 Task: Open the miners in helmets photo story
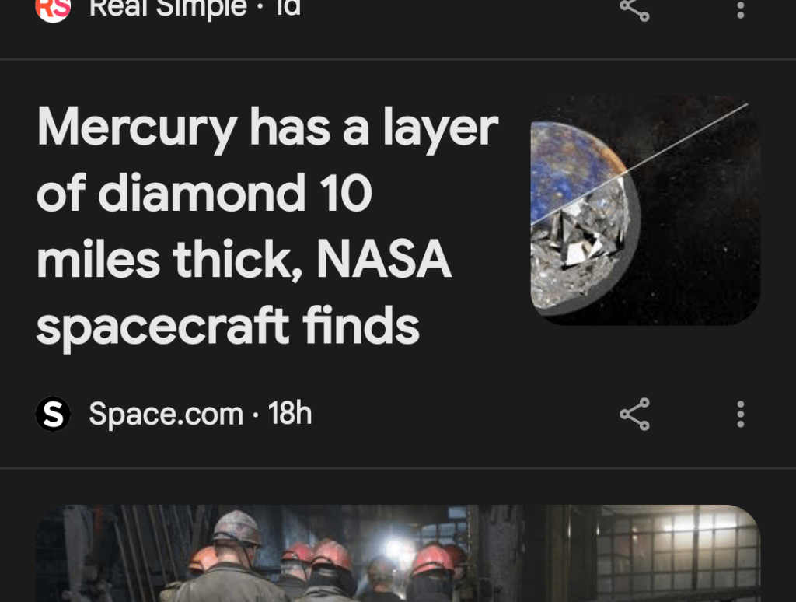coord(398,553)
